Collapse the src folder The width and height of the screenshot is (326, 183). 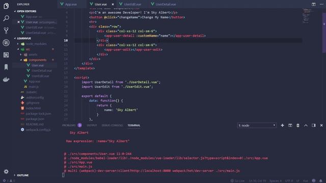pos(35,49)
